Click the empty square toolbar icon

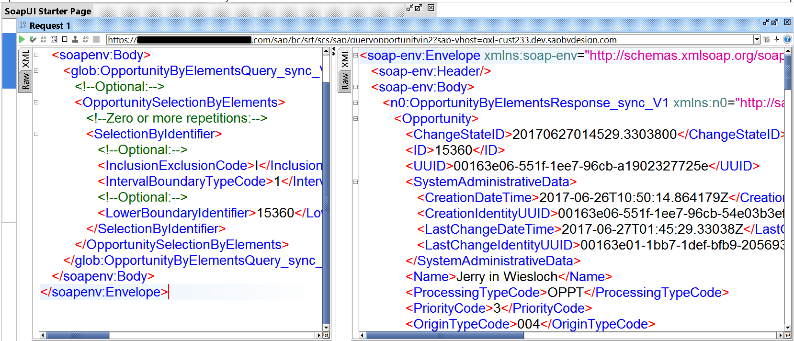pyautogui.click(x=65, y=39)
